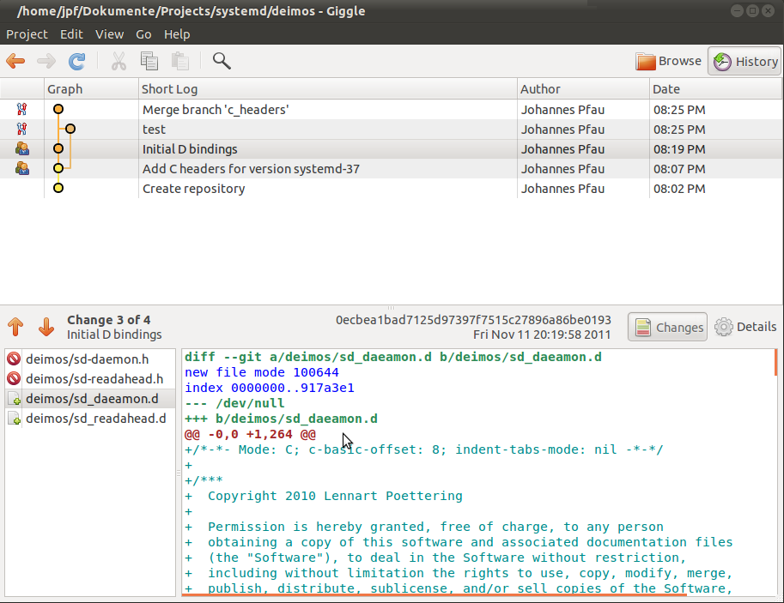Toggle the Details pane
This screenshot has height=603, width=784.
coord(744,327)
